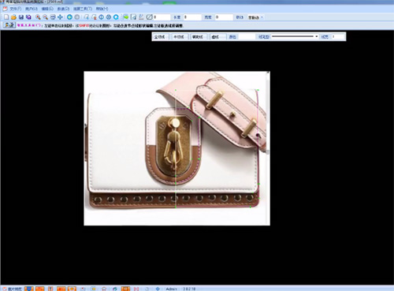Click the line color swatch box

pos(247,37)
